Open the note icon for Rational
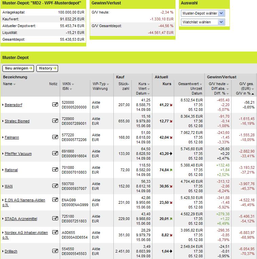The height and width of the screenshot is (259, 257). [55, 170]
